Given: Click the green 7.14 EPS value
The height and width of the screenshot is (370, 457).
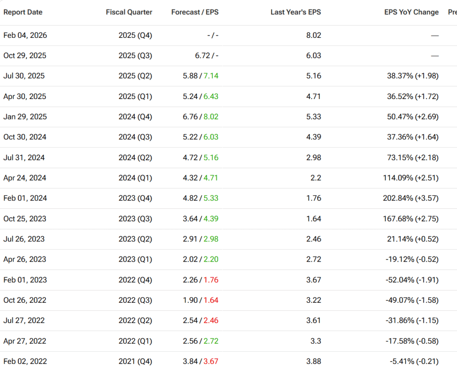Looking at the screenshot, I should click(x=211, y=76).
